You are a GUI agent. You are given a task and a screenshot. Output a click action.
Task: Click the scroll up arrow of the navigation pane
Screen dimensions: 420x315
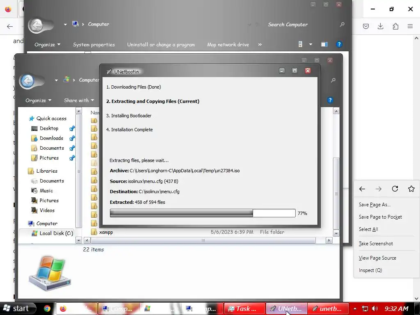click(x=78, y=111)
